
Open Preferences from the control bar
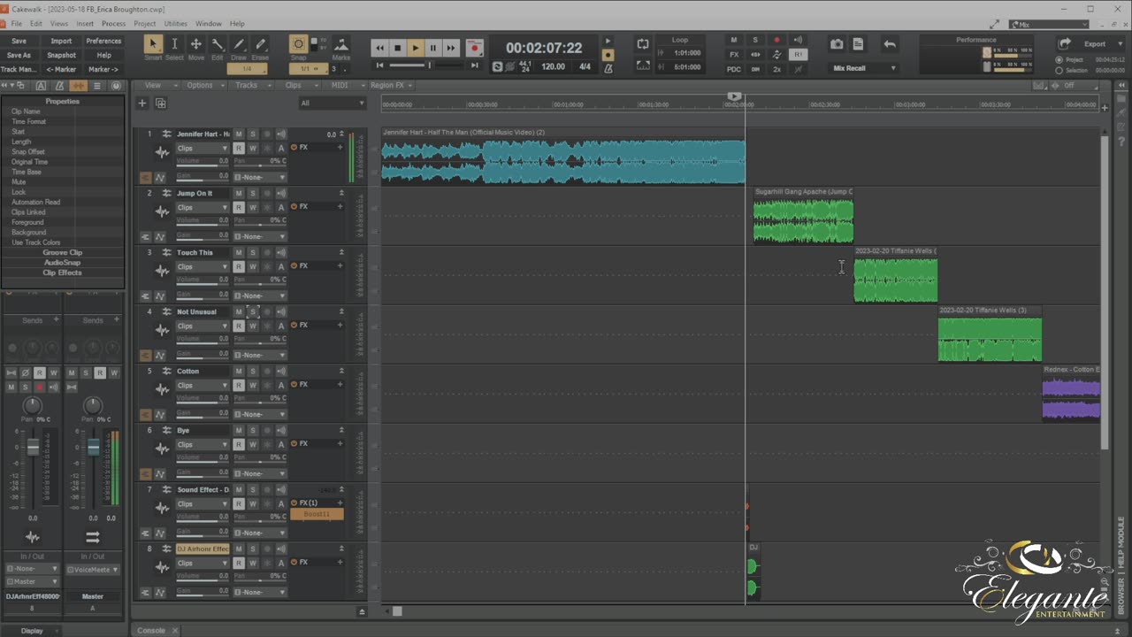point(103,41)
